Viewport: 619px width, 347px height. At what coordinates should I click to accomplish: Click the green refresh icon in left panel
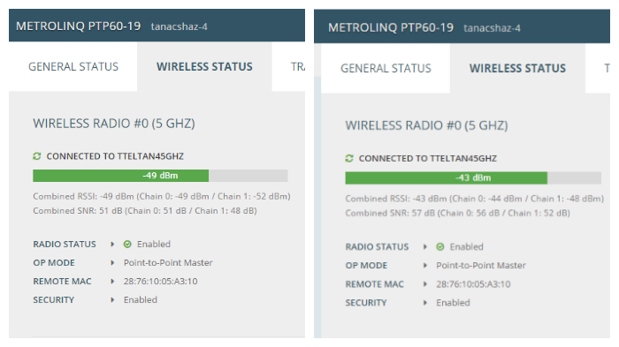(37, 156)
